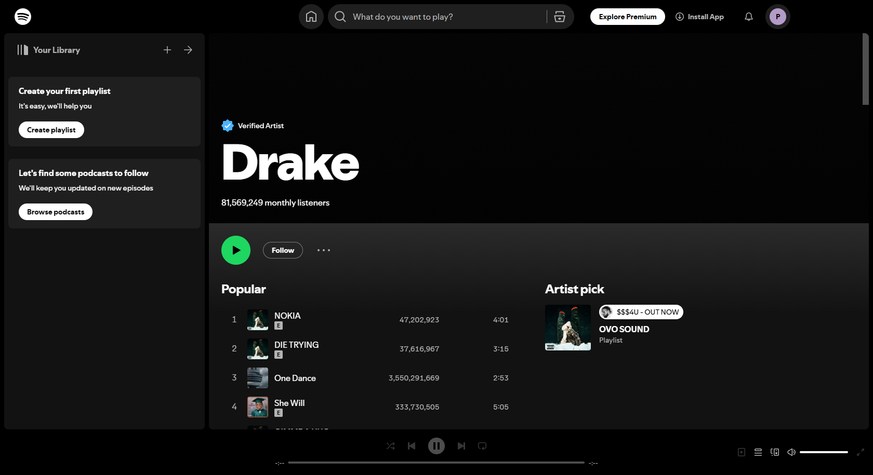Click the Explore Premium button
The height and width of the screenshot is (475, 873).
coord(628,17)
